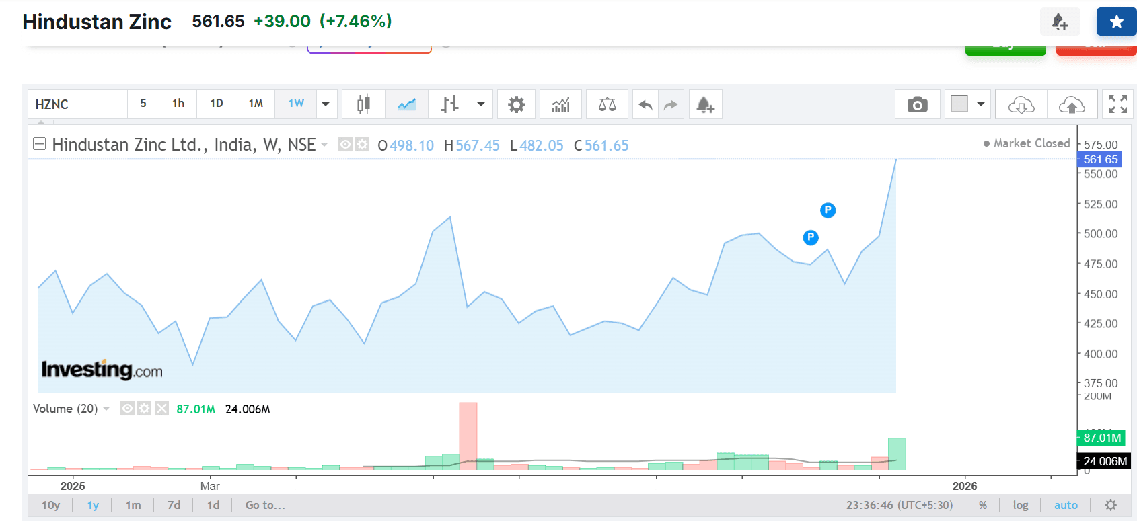Click the 24.006M volume axis label
The height and width of the screenshot is (521, 1137).
coord(1105,461)
